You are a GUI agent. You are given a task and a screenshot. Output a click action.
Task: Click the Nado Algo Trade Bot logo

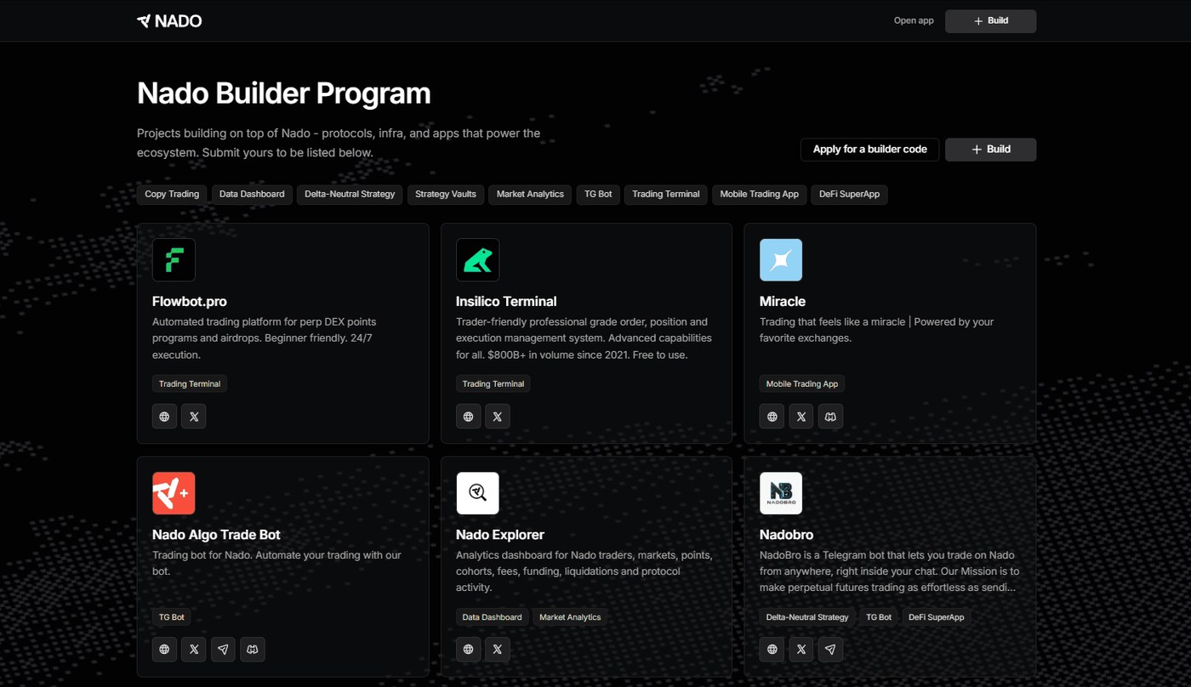(x=174, y=493)
